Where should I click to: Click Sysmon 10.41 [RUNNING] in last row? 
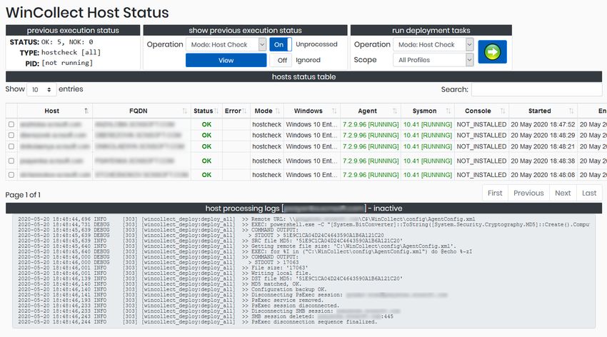428,175
